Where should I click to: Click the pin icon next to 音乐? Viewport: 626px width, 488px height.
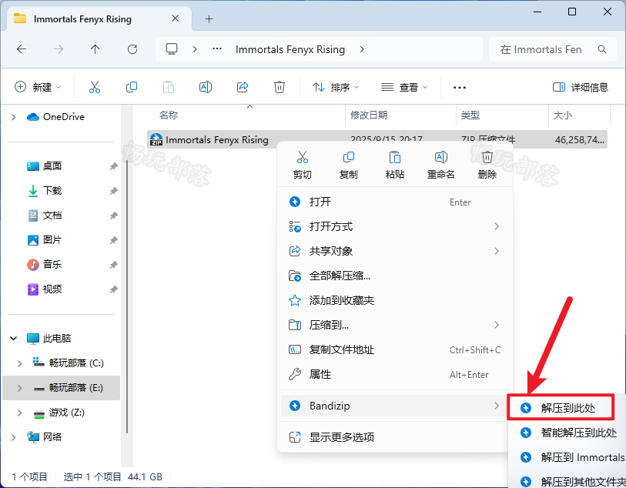coord(114,265)
